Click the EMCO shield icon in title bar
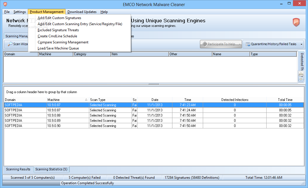 click(x=5, y=4)
